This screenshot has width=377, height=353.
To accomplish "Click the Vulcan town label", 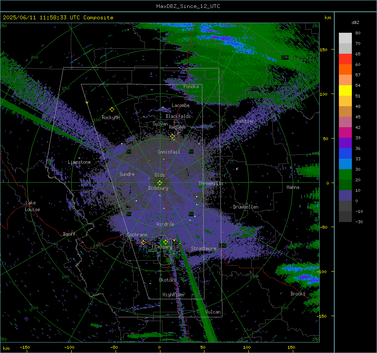I will [213, 312].
